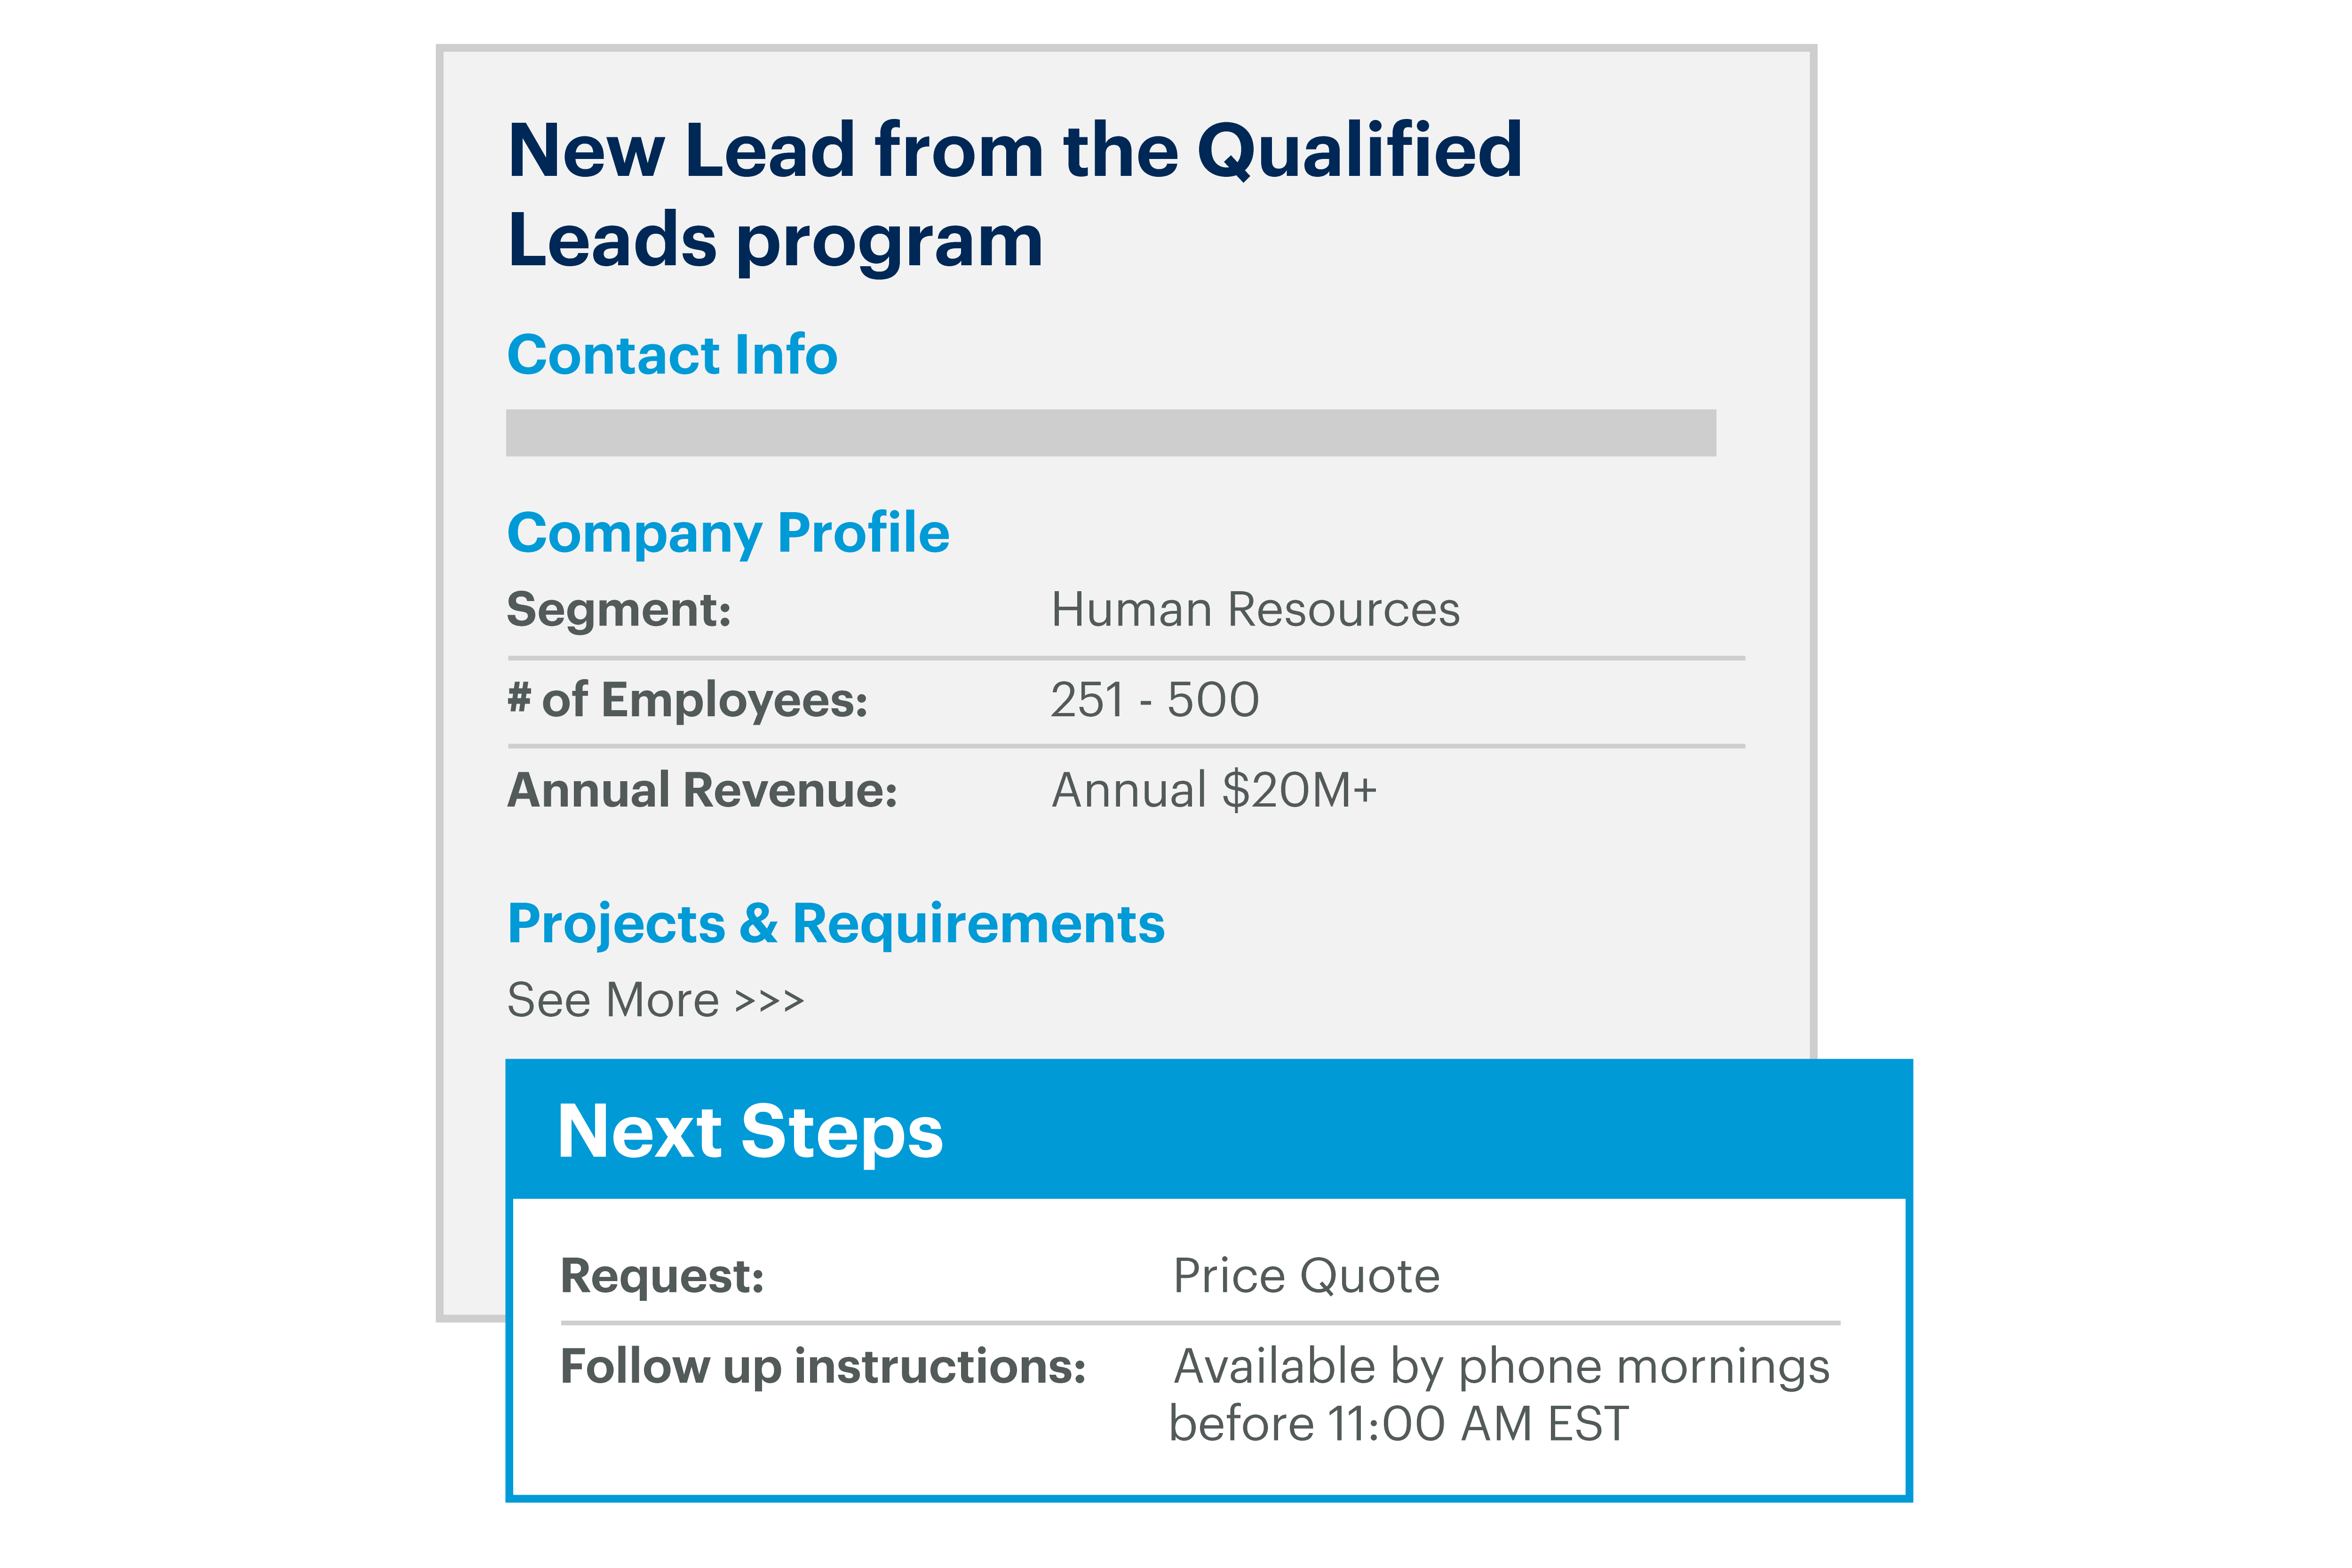
Task: Click the 'Leads program' title line
Action: point(775,240)
